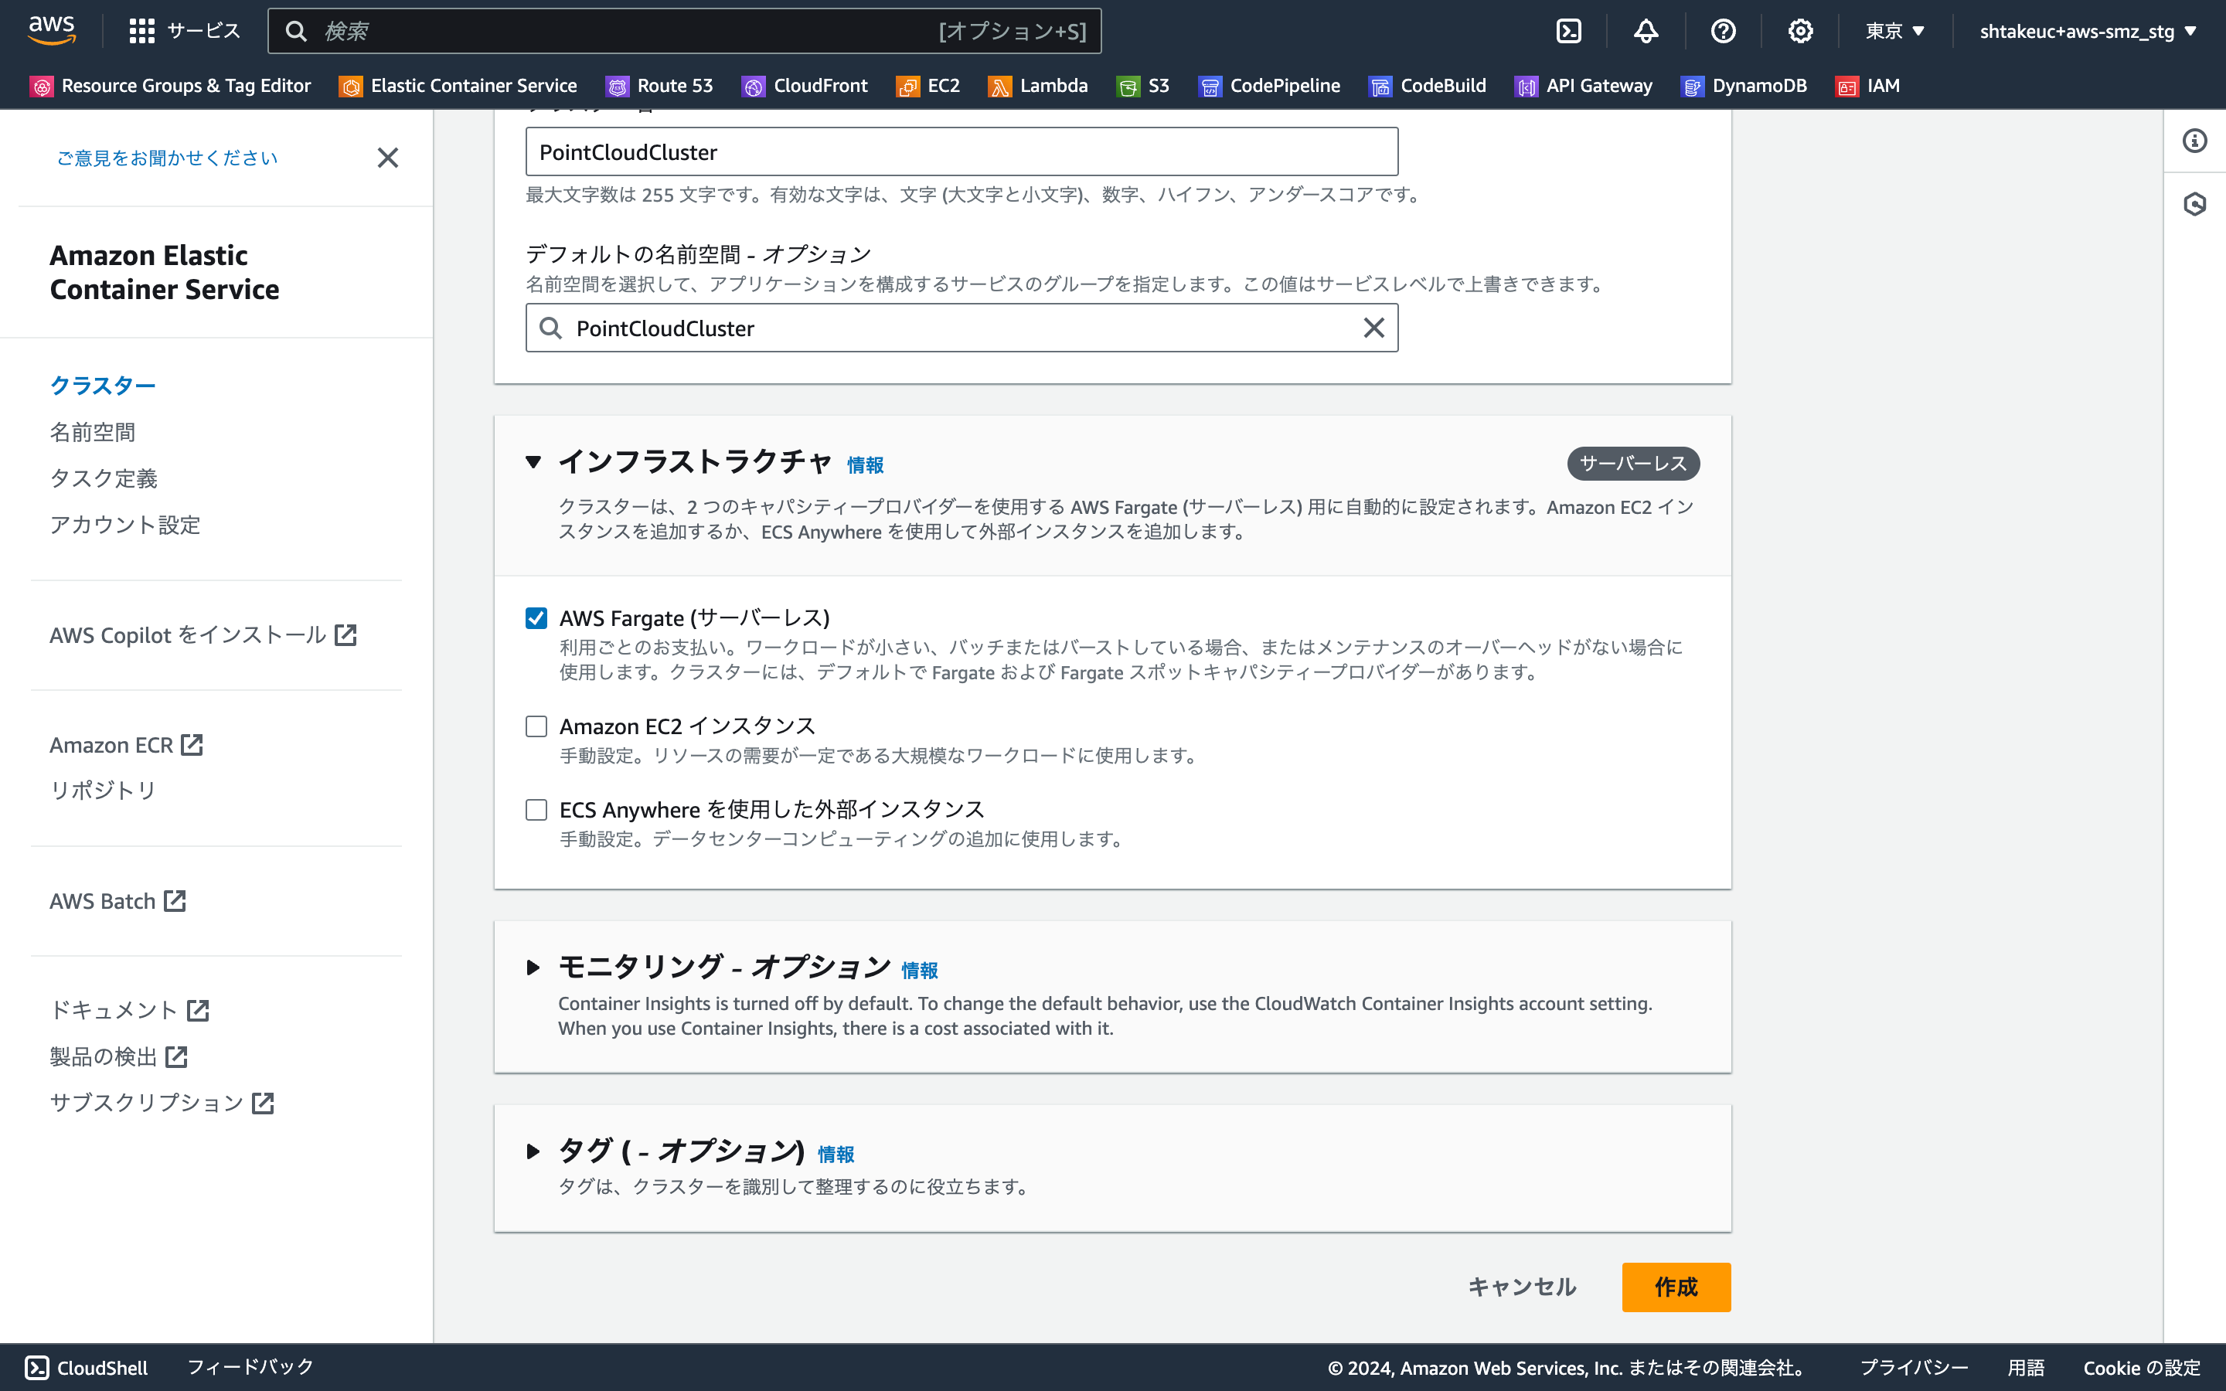Open CloudShell icon in top navigation bar
Screen dimensions: 2226x1391
(x=1568, y=31)
